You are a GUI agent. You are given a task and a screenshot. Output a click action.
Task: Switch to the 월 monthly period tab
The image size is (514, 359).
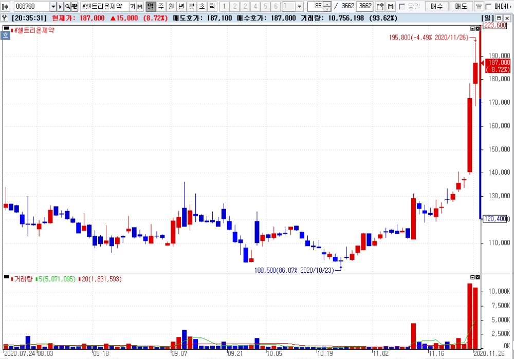tap(171, 6)
